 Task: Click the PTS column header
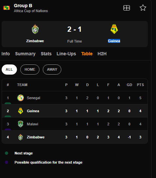140,85
